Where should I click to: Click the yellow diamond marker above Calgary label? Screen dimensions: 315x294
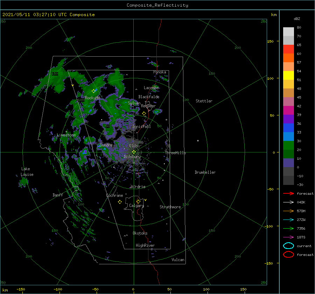138,201
